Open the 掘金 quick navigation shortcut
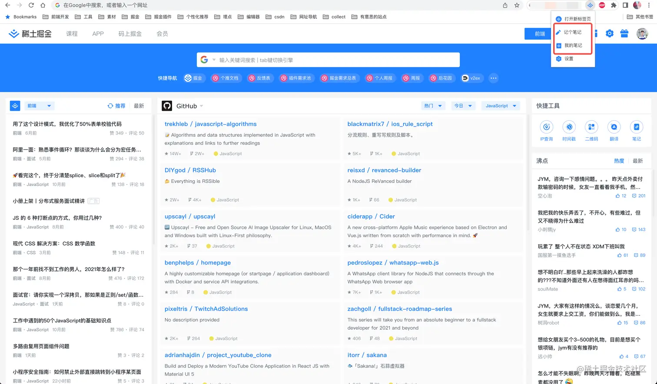 click(x=193, y=78)
